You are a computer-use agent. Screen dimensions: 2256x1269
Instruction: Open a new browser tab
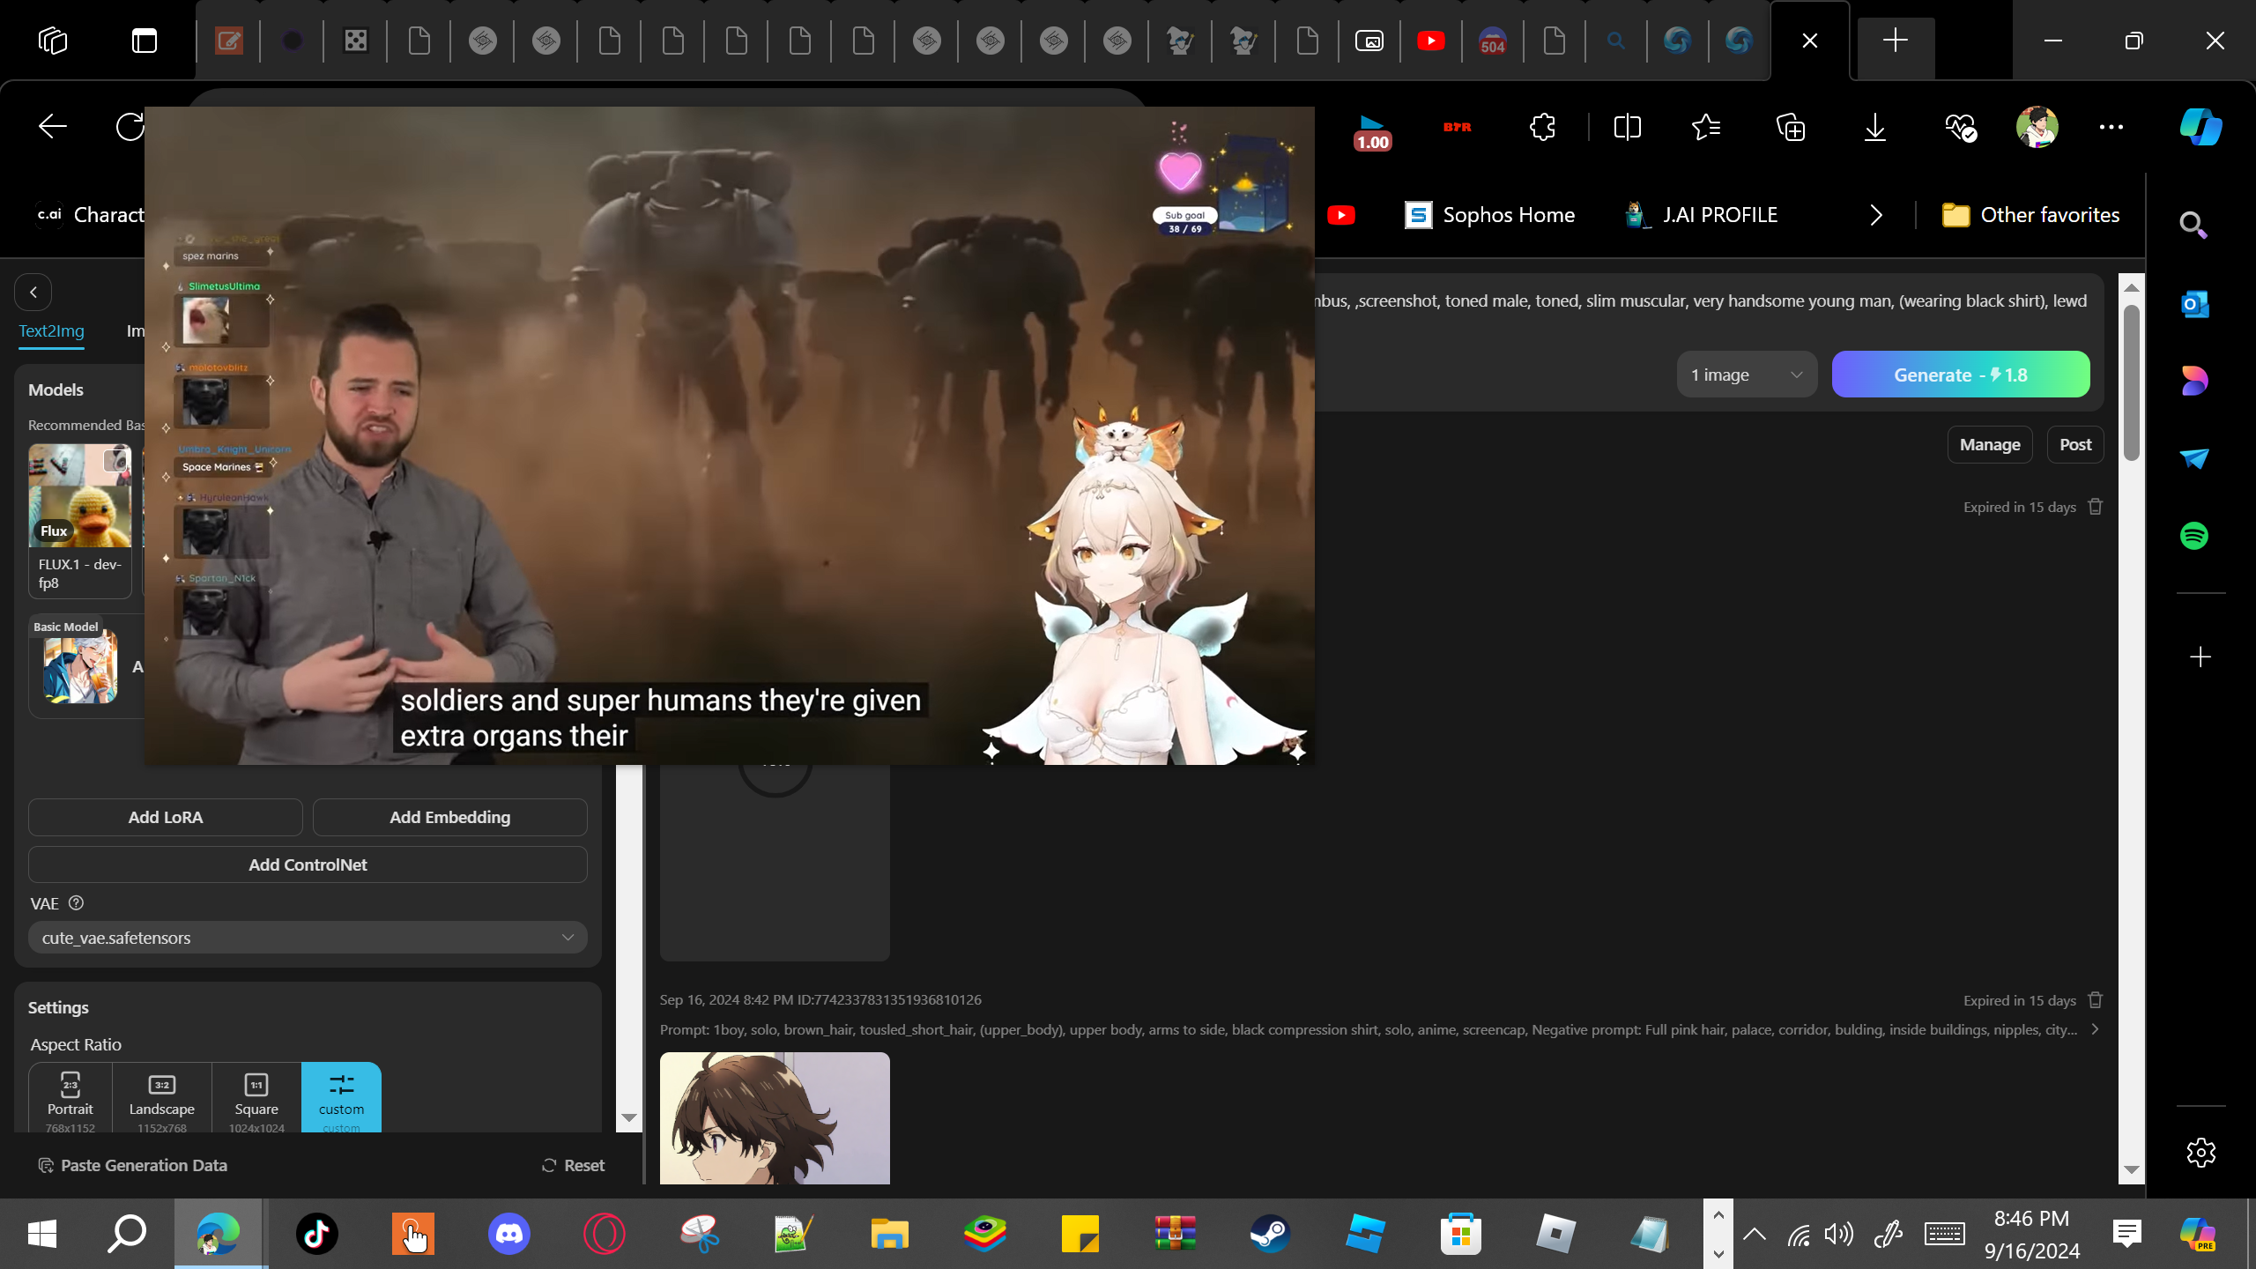click(1895, 41)
